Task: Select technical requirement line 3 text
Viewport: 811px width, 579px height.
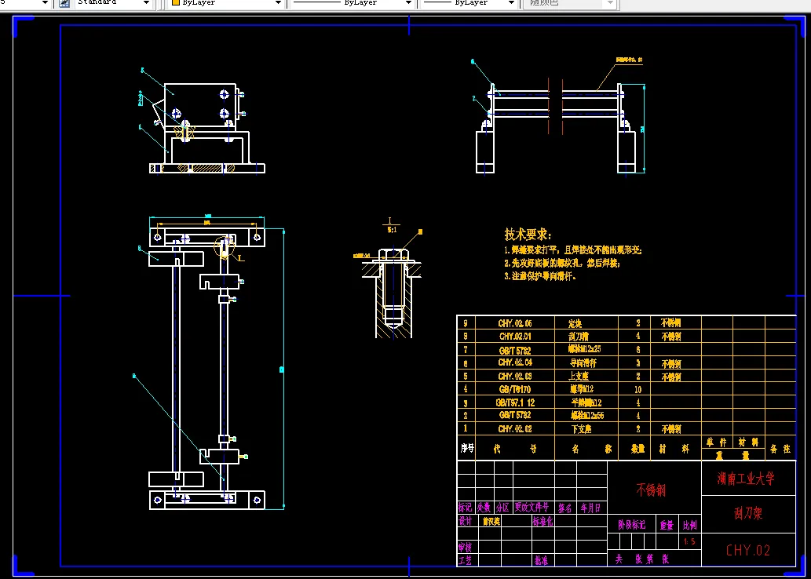Action: point(540,276)
